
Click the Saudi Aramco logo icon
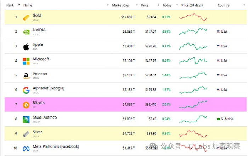[26, 120]
